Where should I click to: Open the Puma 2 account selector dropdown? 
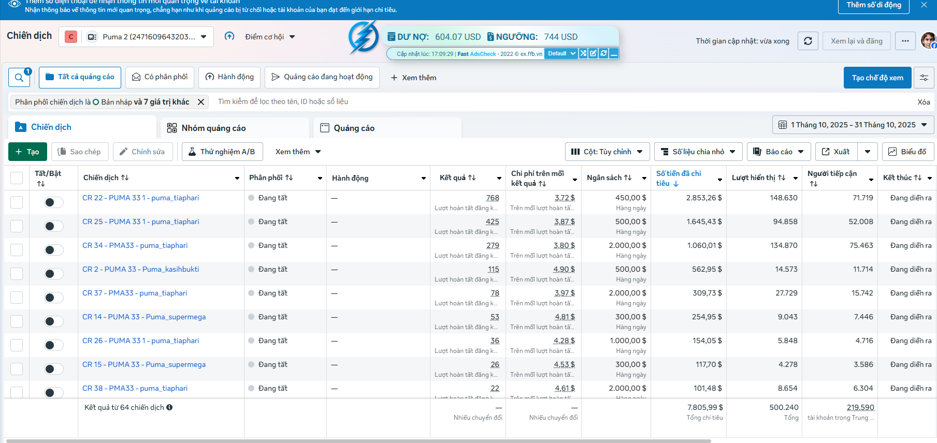pyautogui.click(x=136, y=37)
